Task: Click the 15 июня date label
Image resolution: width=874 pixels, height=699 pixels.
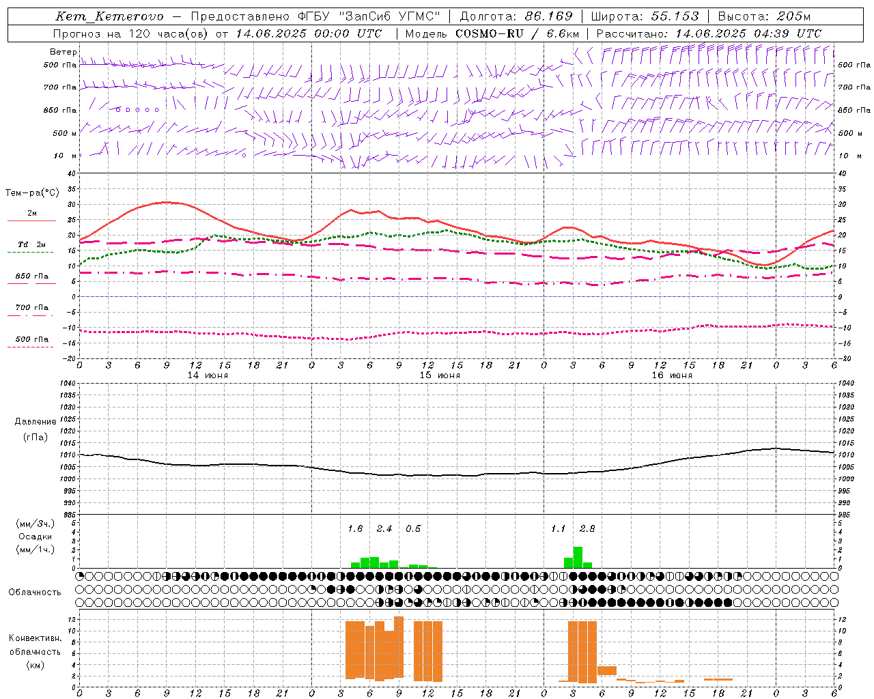Action: [440, 375]
